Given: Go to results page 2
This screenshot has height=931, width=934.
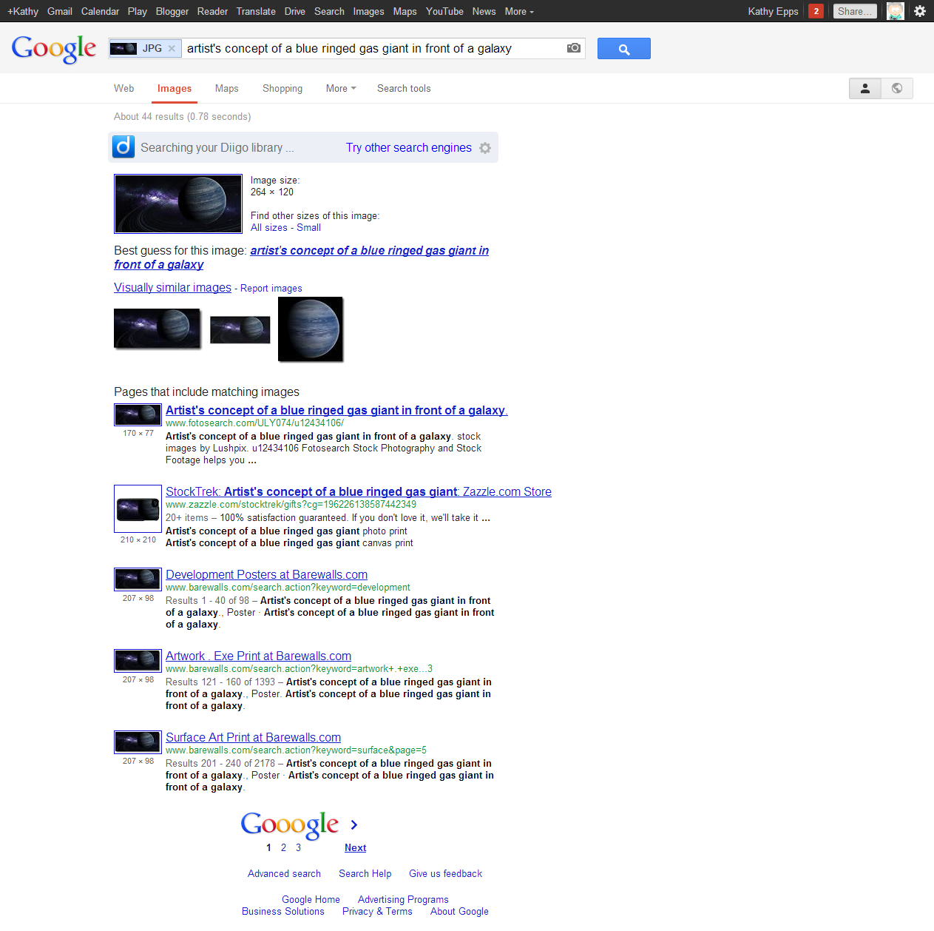Looking at the screenshot, I should (x=283, y=847).
